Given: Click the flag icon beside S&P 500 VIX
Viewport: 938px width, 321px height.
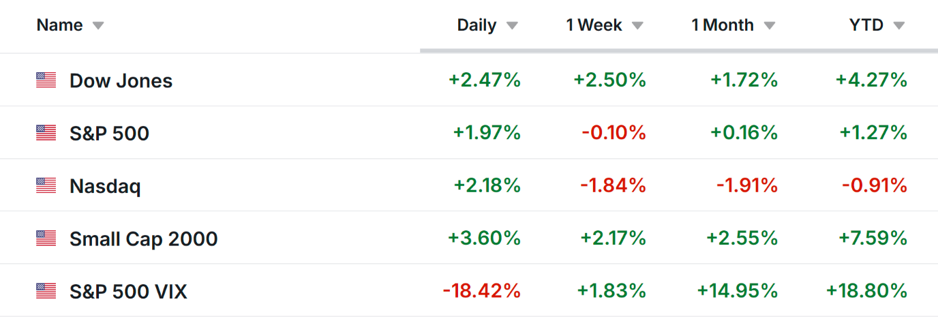Looking at the screenshot, I should click(x=46, y=291).
